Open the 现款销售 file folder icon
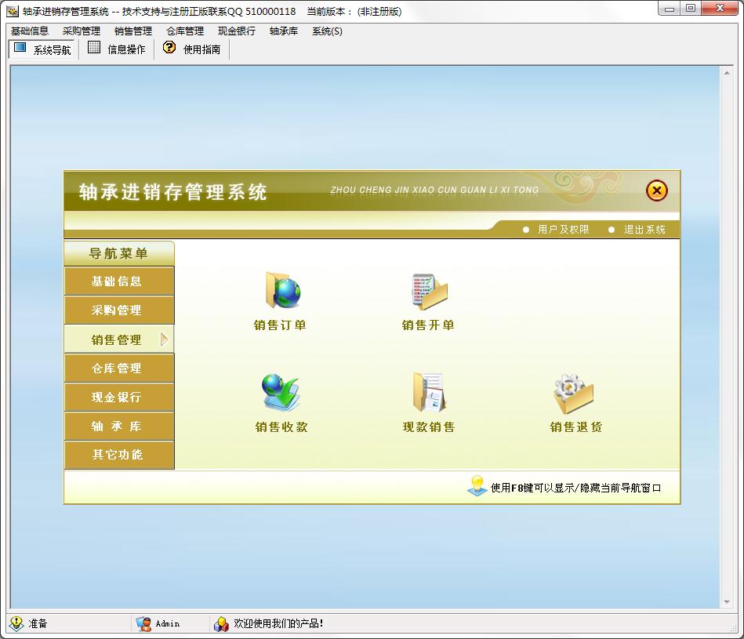Image resolution: width=744 pixels, height=639 pixels. 429,392
